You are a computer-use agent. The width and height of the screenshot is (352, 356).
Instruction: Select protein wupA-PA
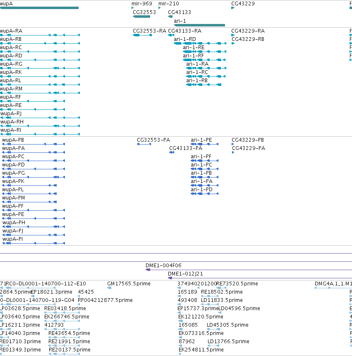[x=34, y=152]
